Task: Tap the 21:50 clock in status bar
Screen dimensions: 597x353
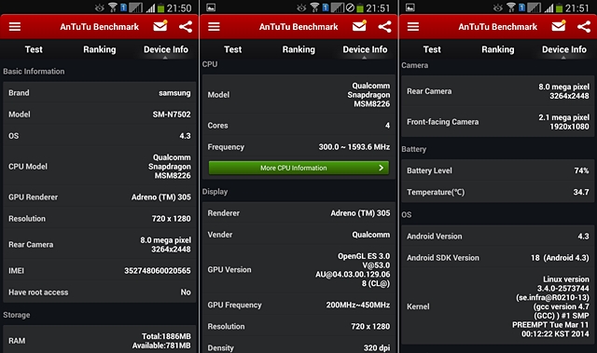Action: pyautogui.click(x=179, y=8)
